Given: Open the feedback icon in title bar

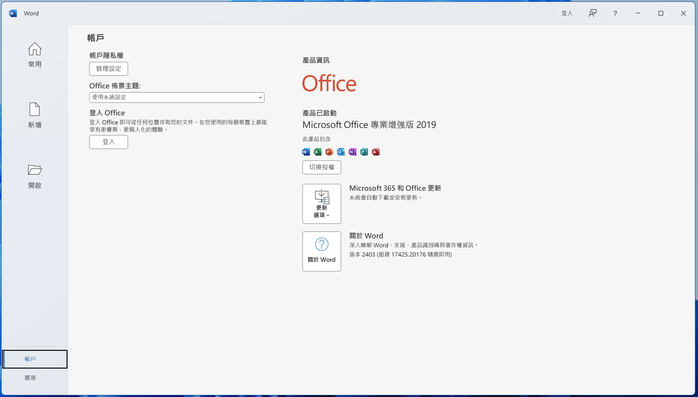Looking at the screenshot, I should [592, 13].
